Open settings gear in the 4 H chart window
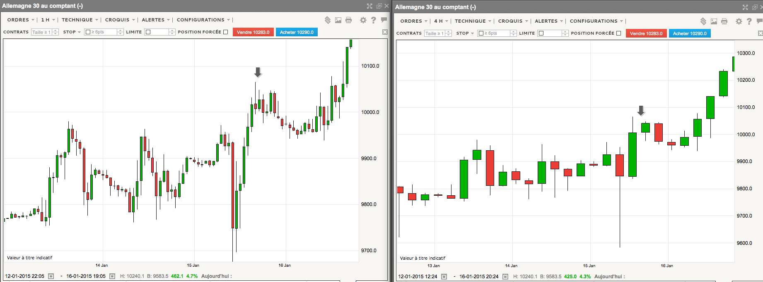Image resolution: width=763 pixels, height=282 pixels. coord(739,21)
